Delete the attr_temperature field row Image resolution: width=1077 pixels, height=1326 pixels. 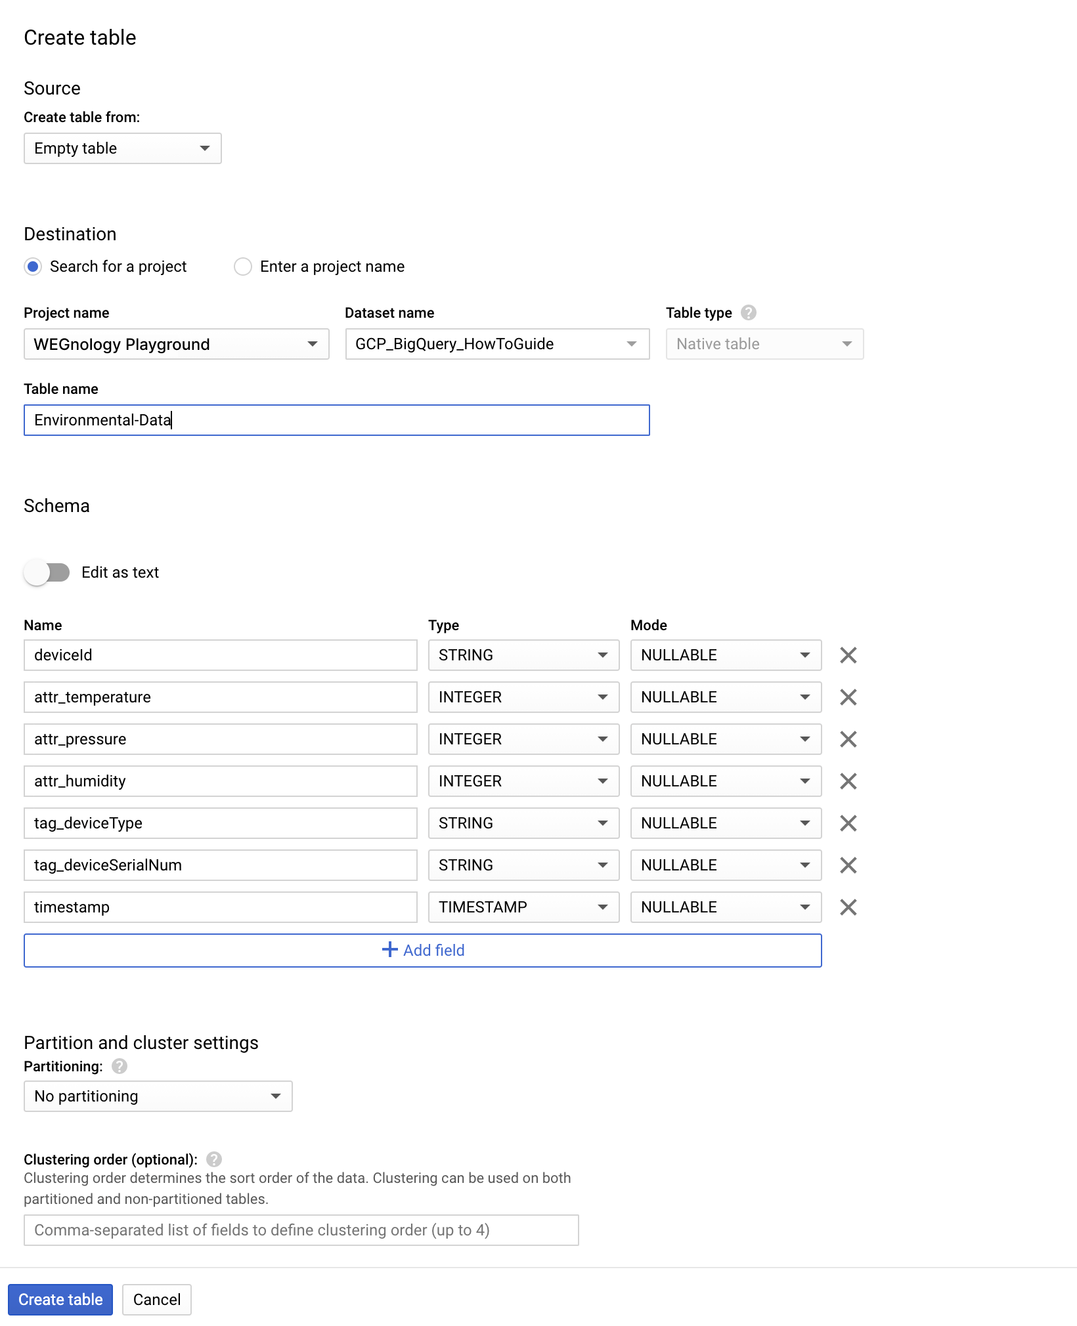click(848, 697)
